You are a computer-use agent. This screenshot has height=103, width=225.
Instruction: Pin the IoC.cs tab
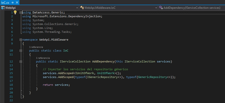pyautogui.click(x=13, y=3)
